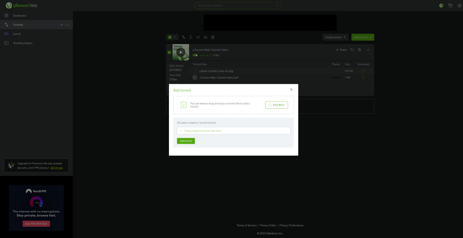
Task: Click the 694 KB size value
Action: 349,71
